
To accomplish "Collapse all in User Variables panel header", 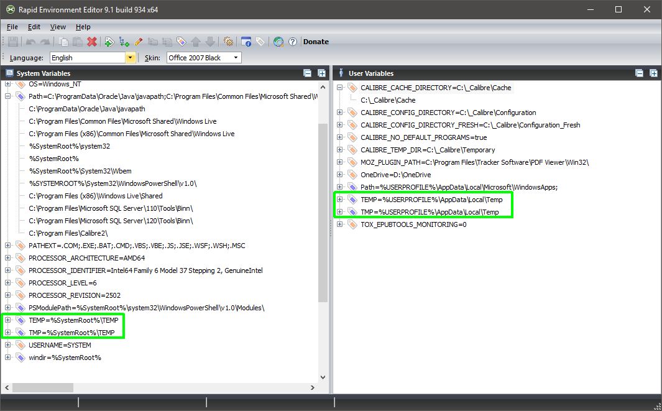I will click(639, 73).
